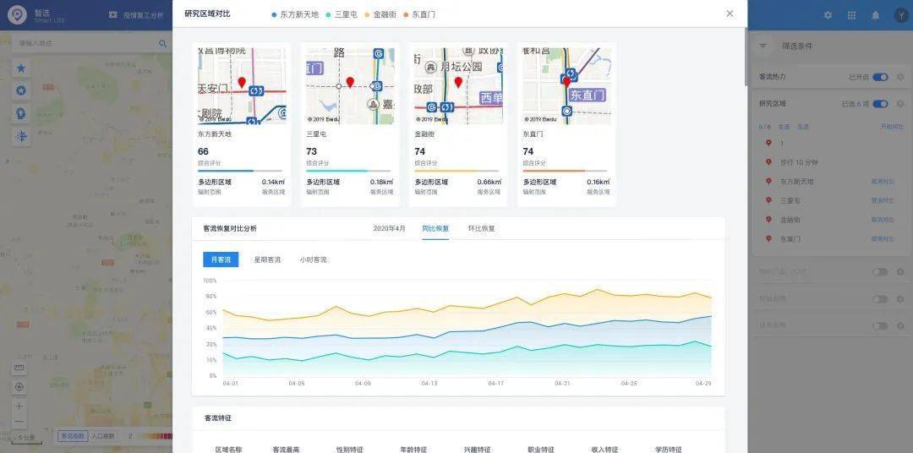Screen dimensions: 913x453
Task: Toggle 东直门 series in header legend
Action: [x=419, y=14]
